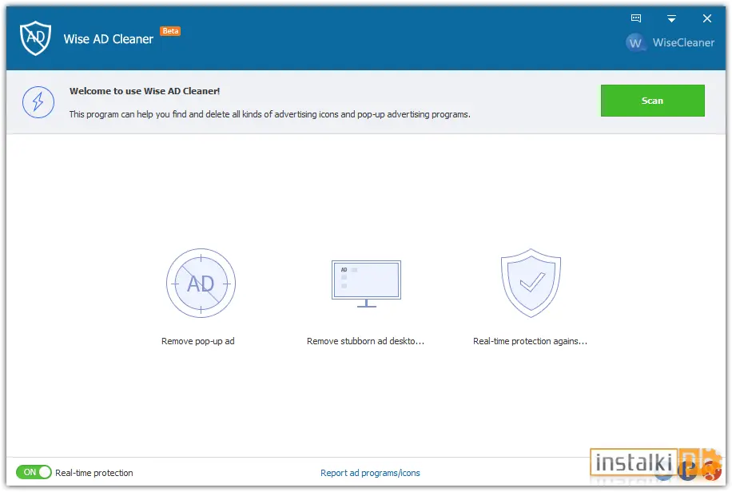
Task: Click the orange Beta badge
Action: coord(170,31)
